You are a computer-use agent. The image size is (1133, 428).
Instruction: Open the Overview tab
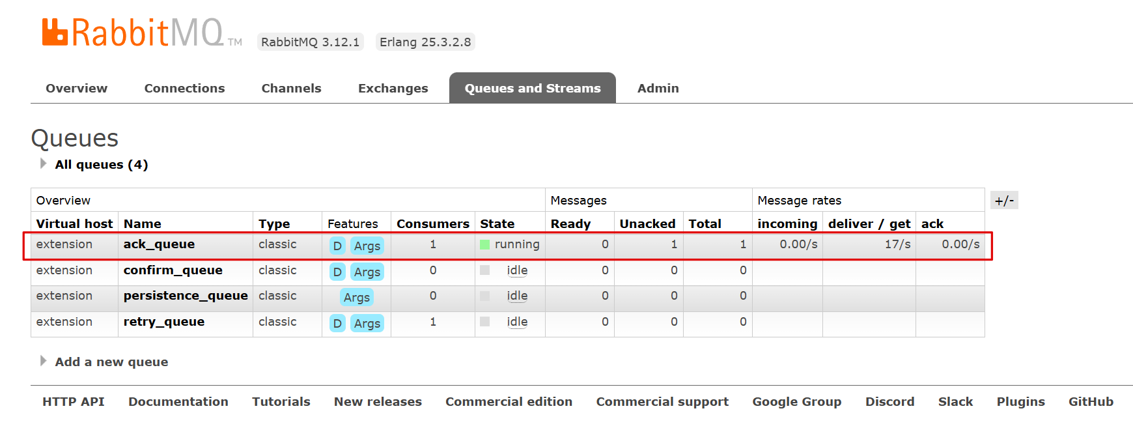[76, 88]
